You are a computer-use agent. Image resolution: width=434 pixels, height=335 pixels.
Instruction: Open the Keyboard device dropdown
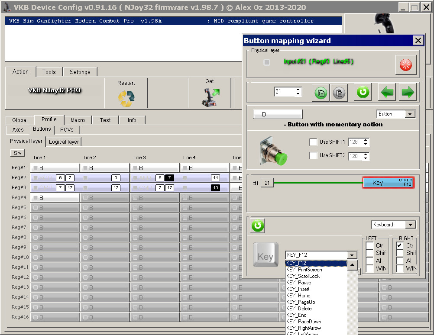(x=411, y=225)
